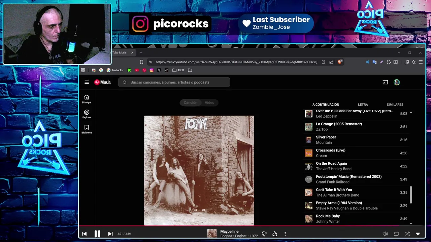Image resolution: width=431 pixels, height=242 pixels.
Task: Open the A CONTINUACIÓN tab
Action: point(326,105)
